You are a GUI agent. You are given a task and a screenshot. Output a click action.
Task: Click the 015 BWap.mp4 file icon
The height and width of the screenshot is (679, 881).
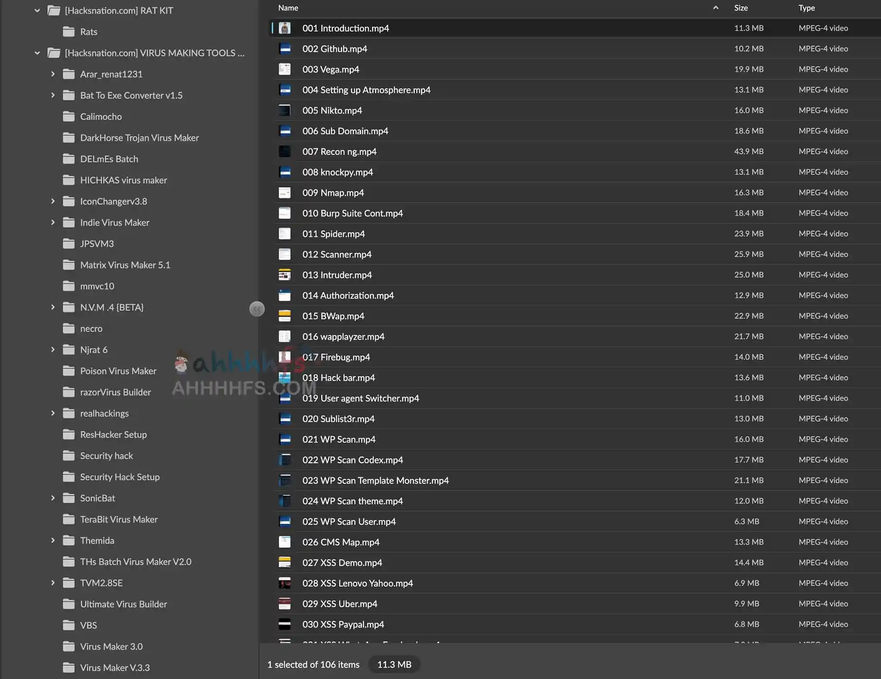(x=284, y=316)
